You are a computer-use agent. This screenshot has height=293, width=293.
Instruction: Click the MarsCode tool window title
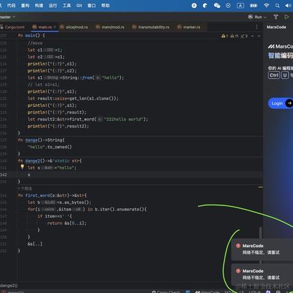pos(276,27)
